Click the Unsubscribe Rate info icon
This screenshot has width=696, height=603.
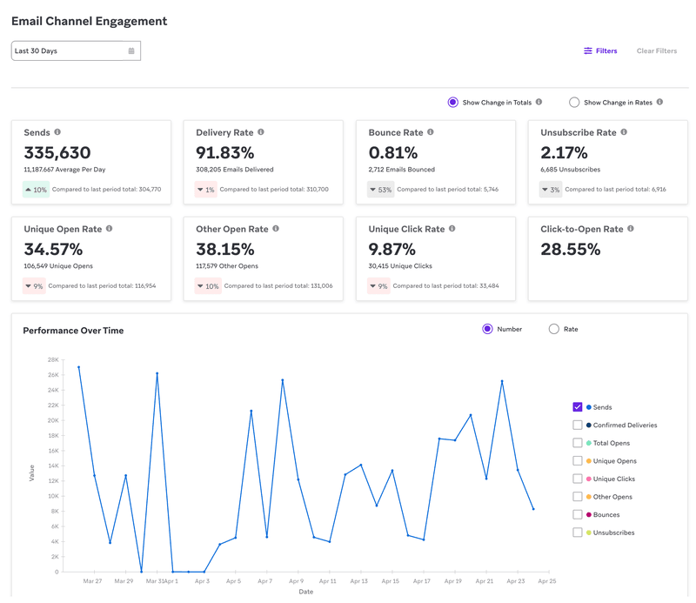point(623,132)
